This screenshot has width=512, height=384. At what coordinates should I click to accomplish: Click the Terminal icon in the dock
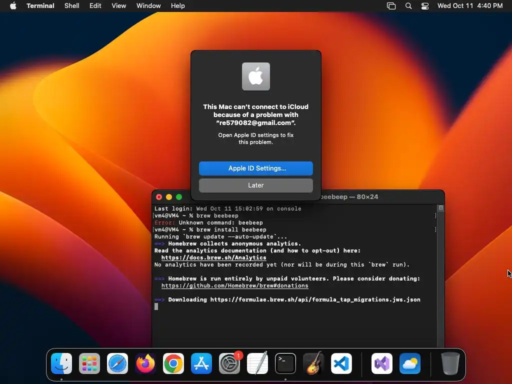pyautogui.click(x=285, y=363)
